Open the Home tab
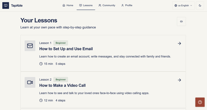 pos(68,5)
